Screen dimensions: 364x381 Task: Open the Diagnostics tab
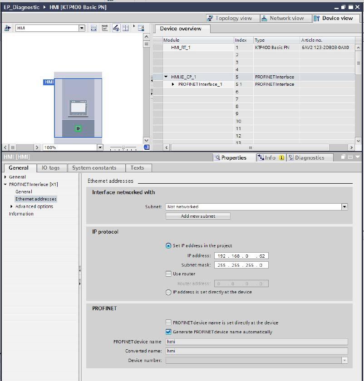tap(310, 158)
